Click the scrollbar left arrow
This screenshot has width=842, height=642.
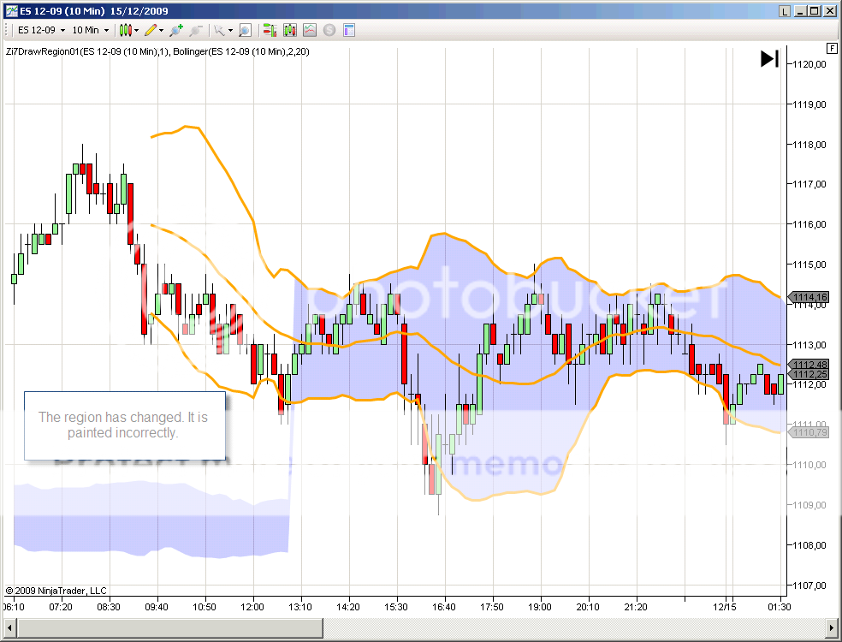[9, 627]
